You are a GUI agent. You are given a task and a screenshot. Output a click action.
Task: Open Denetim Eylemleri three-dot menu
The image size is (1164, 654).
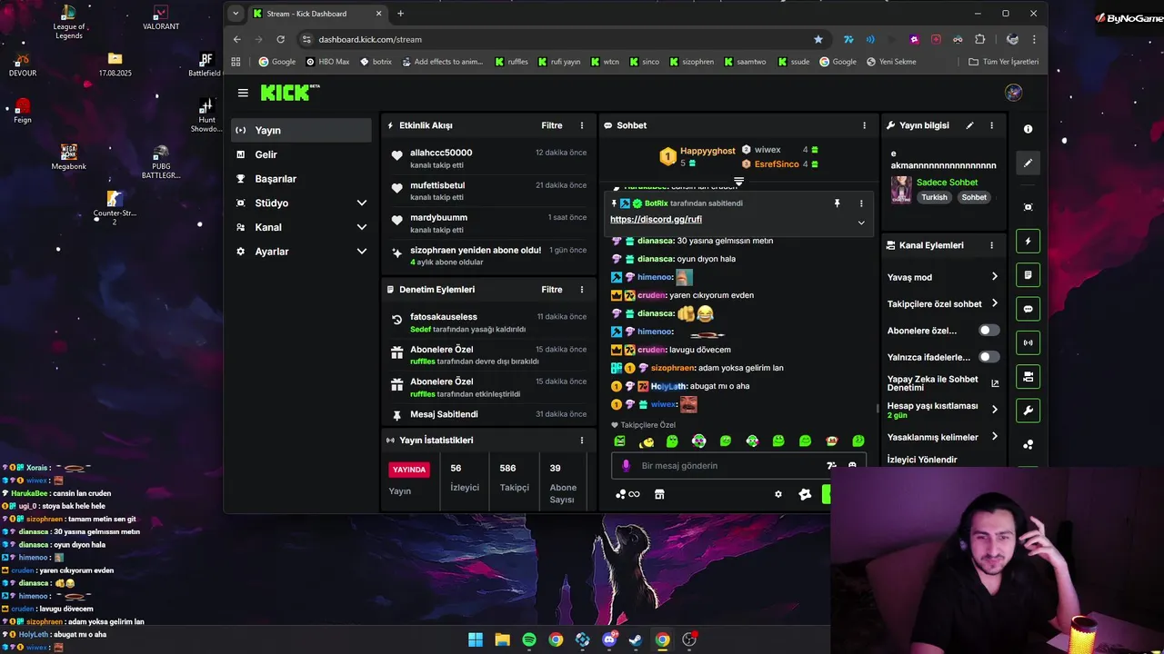(x=582, y=290)
